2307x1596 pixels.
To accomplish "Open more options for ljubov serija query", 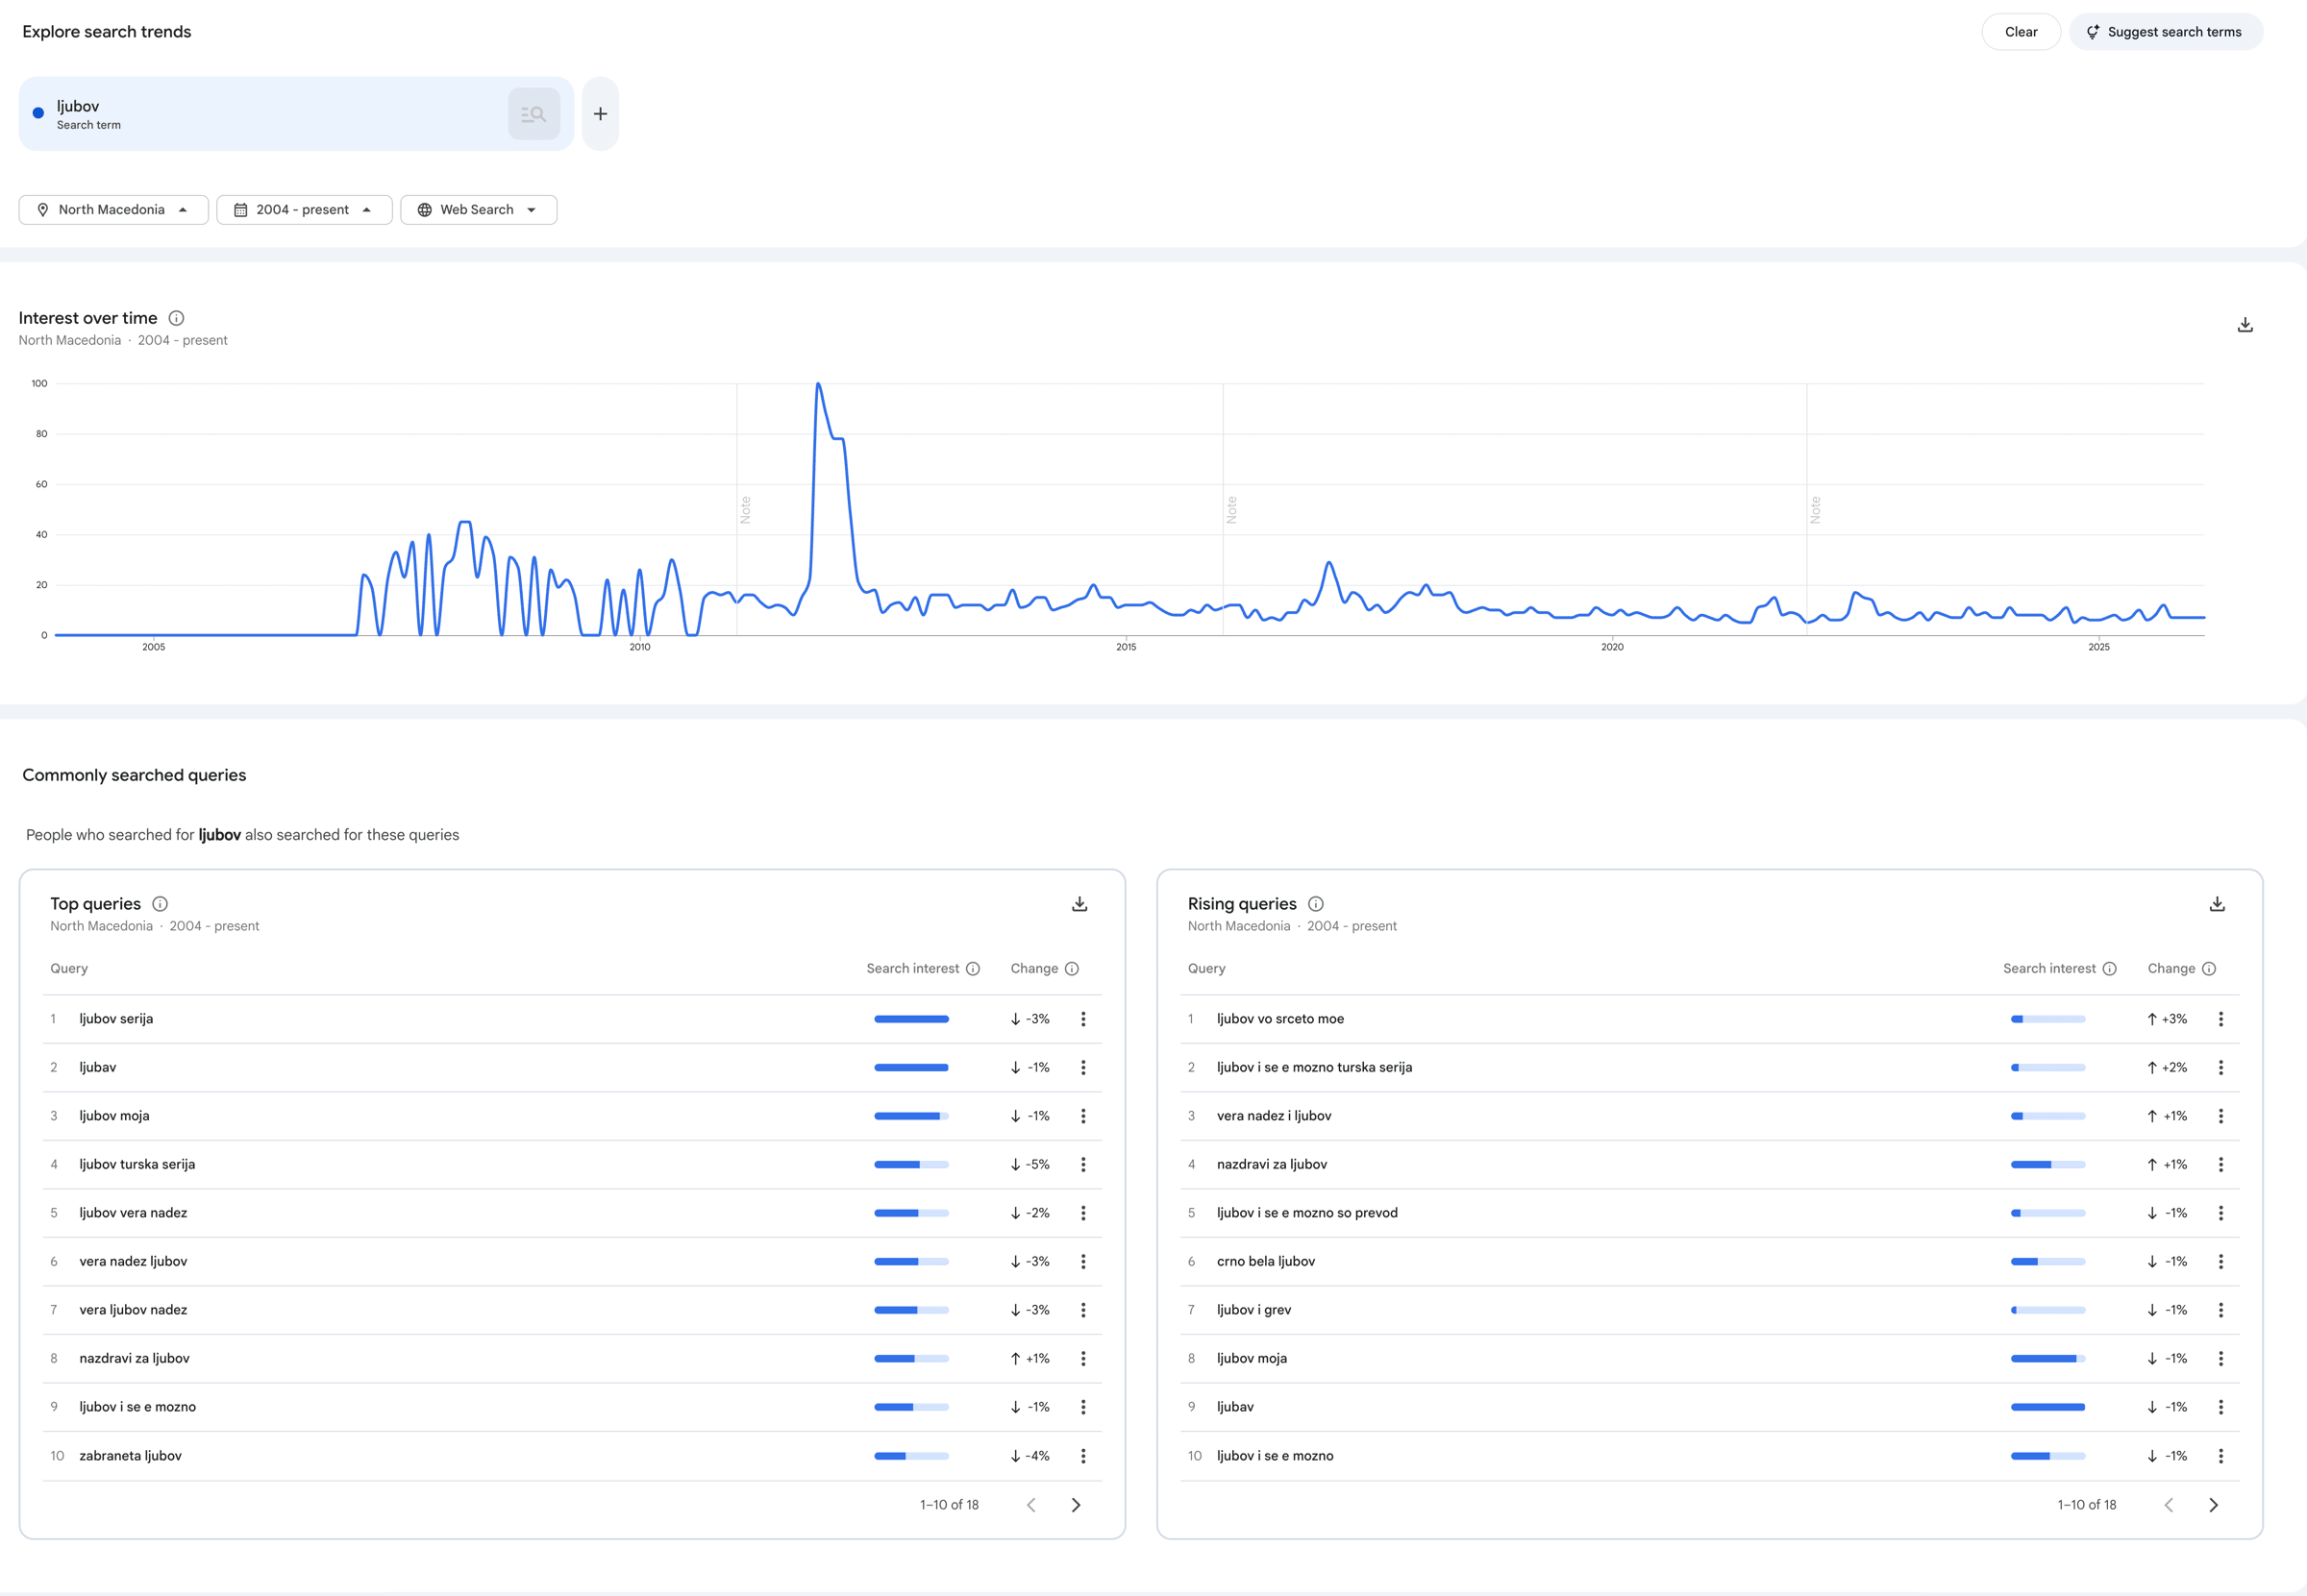I will (1082, 1019).
